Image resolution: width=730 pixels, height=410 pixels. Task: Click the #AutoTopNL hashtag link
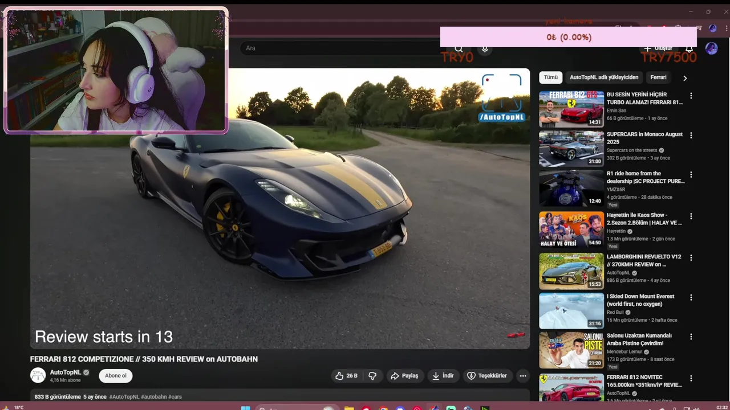[x=124, y=396]
